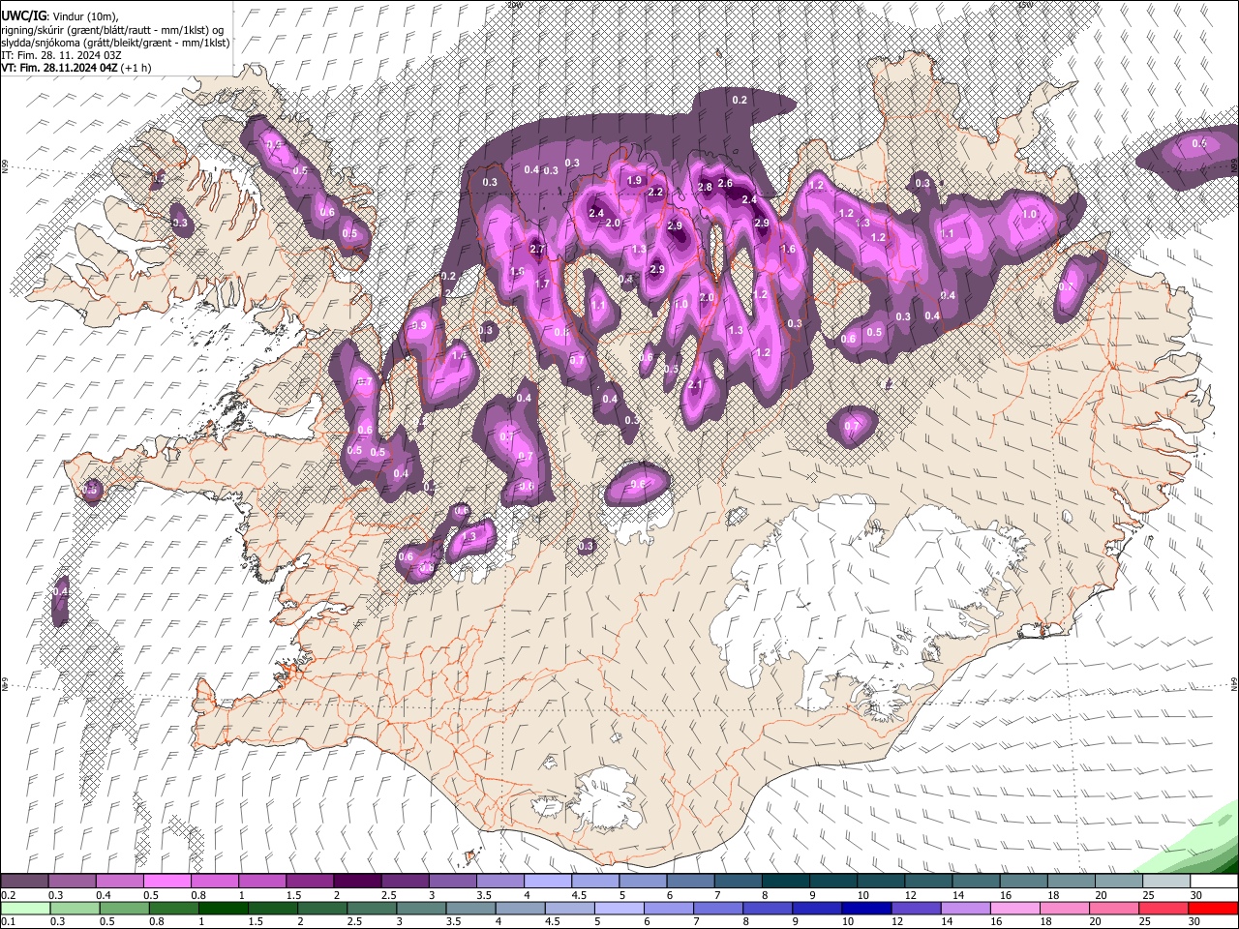1239x929 pixels.
Task: Click the violet 14 swatch in lower legend row
Action: (x=965, y=908)
